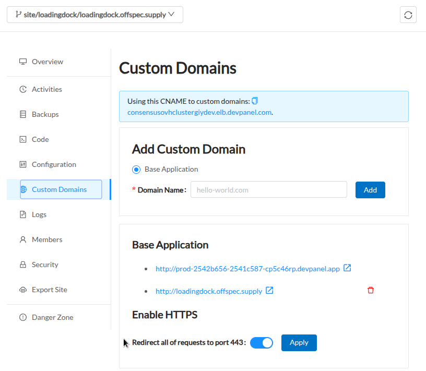The height and width of the screenshot is (371, 426).
Task: Toggle the redirect to port 443 switch
Action: click(x=262, y=343)
